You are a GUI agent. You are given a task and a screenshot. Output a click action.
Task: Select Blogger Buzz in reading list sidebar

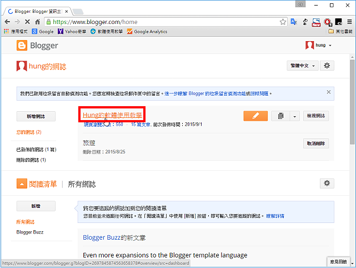(30, 232)
